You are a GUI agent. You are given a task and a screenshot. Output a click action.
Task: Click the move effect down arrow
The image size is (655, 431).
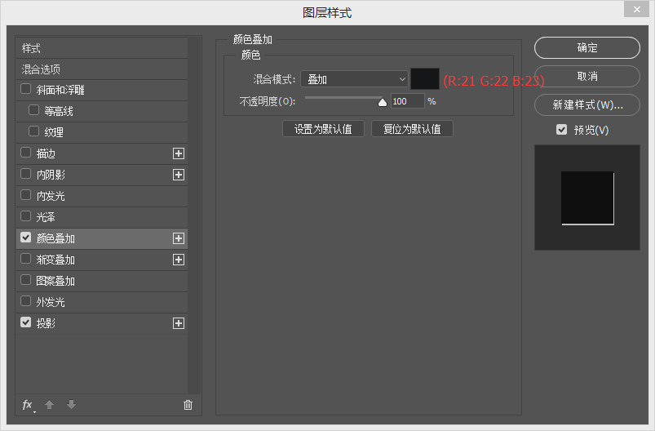(71, 405)
